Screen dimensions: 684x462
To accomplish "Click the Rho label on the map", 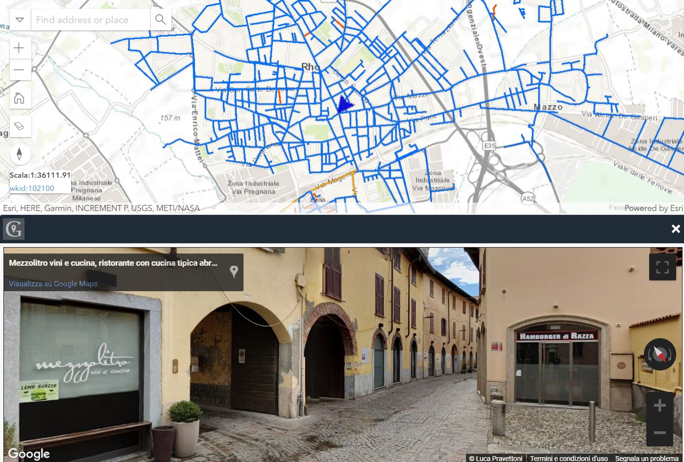I will point(310,67).
